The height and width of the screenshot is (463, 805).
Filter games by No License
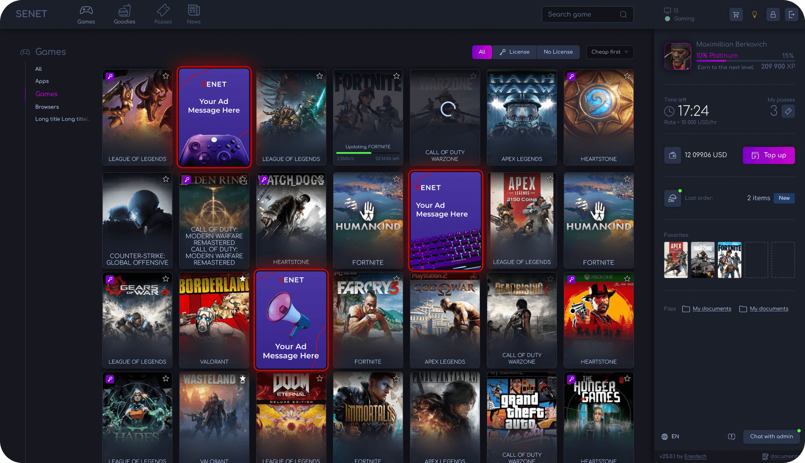[558, 52]
